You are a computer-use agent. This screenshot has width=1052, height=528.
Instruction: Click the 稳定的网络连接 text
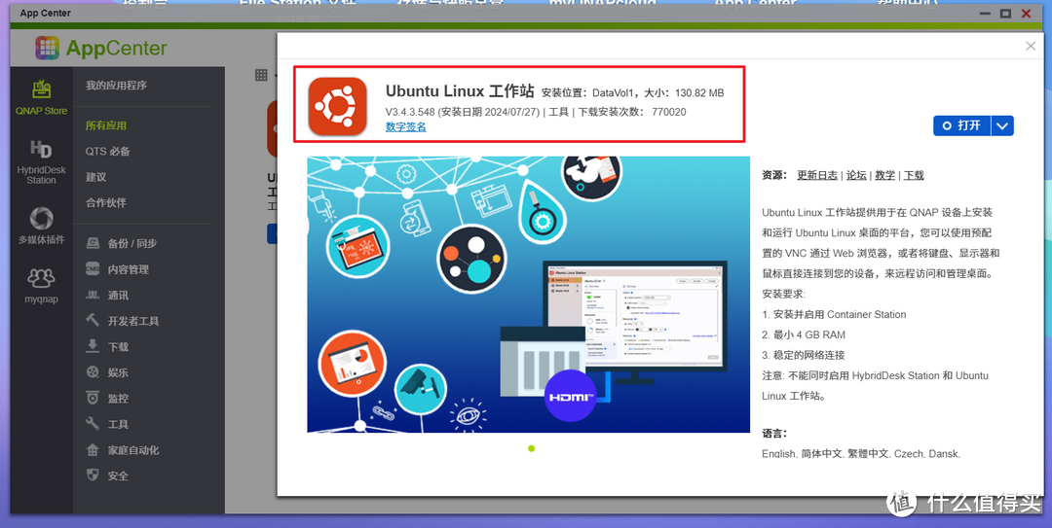pos(803,355)
